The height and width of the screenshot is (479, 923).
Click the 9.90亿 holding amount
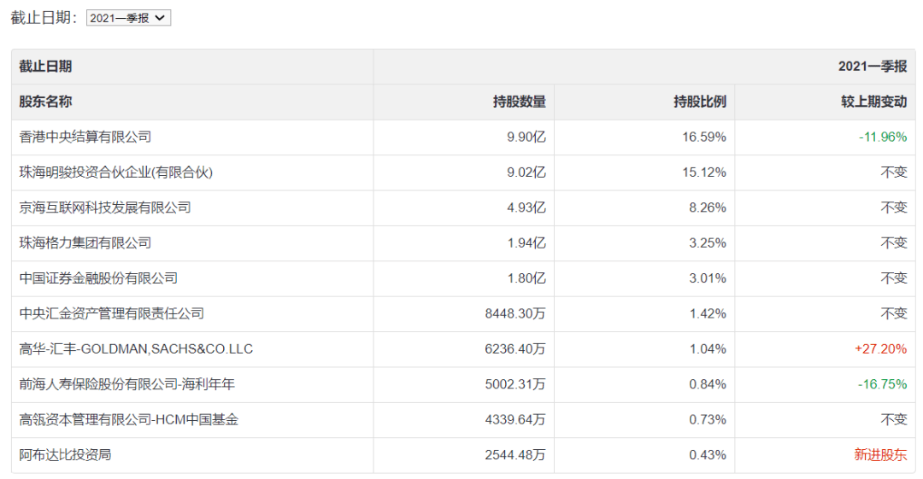coord(526,137)
